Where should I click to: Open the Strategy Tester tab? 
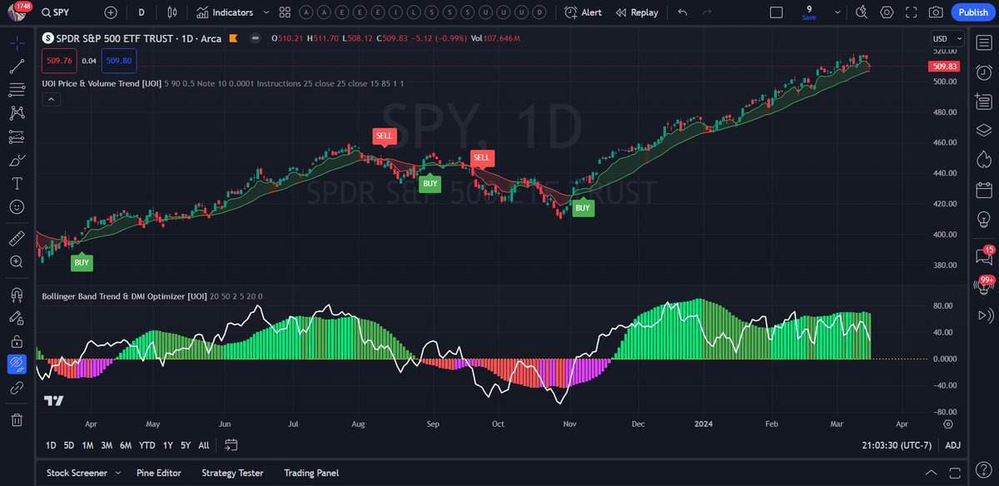coord(232,473)
